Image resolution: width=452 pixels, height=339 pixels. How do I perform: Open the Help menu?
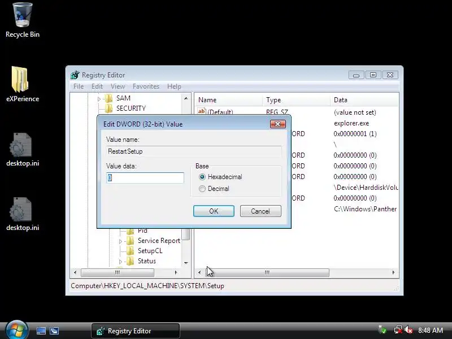coord(174,86)
